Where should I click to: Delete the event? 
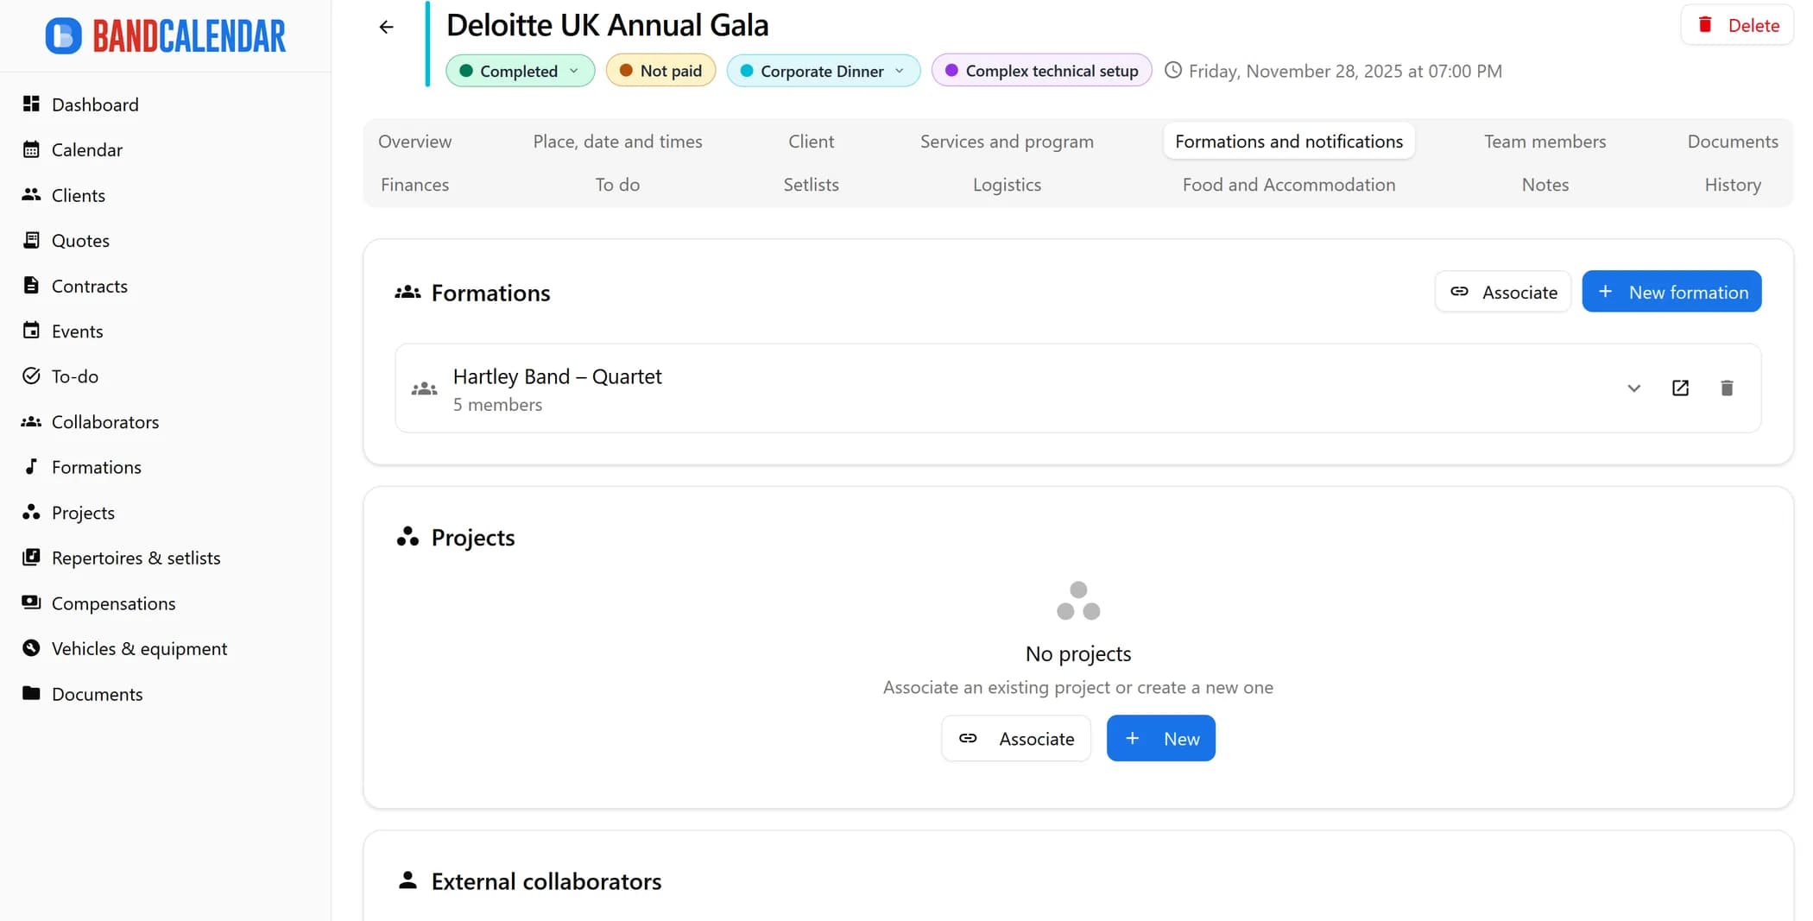pyautogui.click(x=1737, y=25)
